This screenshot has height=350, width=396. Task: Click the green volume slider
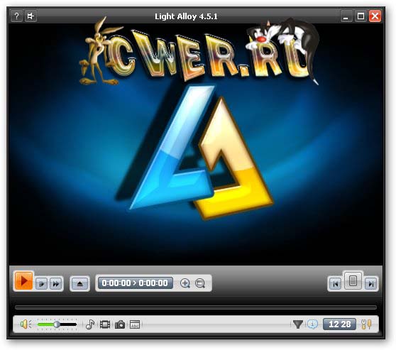(x=57, y=324)
